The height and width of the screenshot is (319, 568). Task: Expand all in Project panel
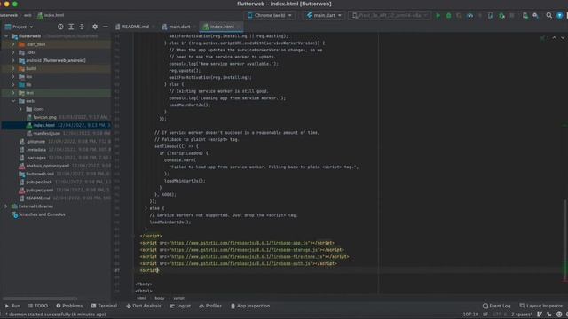pyautogui.click(x=71, y=27)
